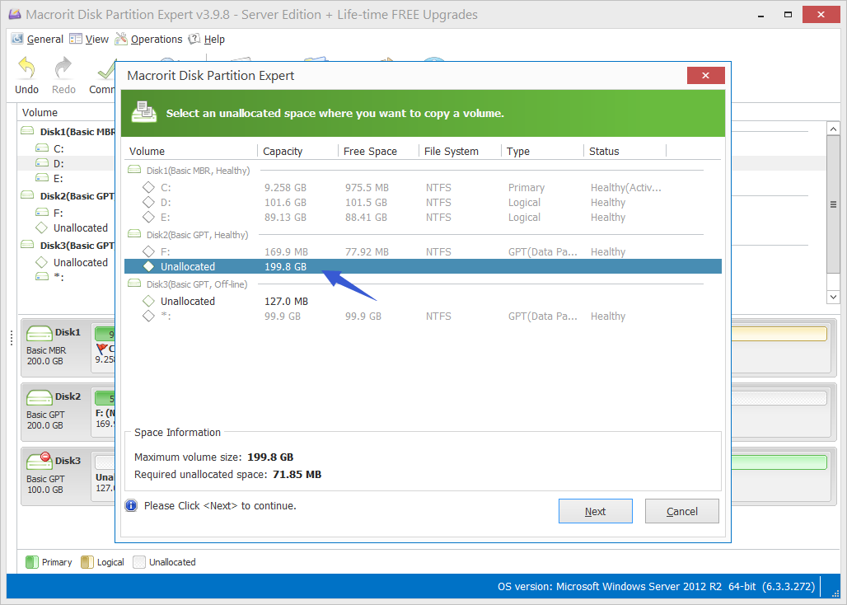The height and width of the screenshot is (605, 847).
Task: Click the Undo toolbar icon
Action: (x=26, y=69)
